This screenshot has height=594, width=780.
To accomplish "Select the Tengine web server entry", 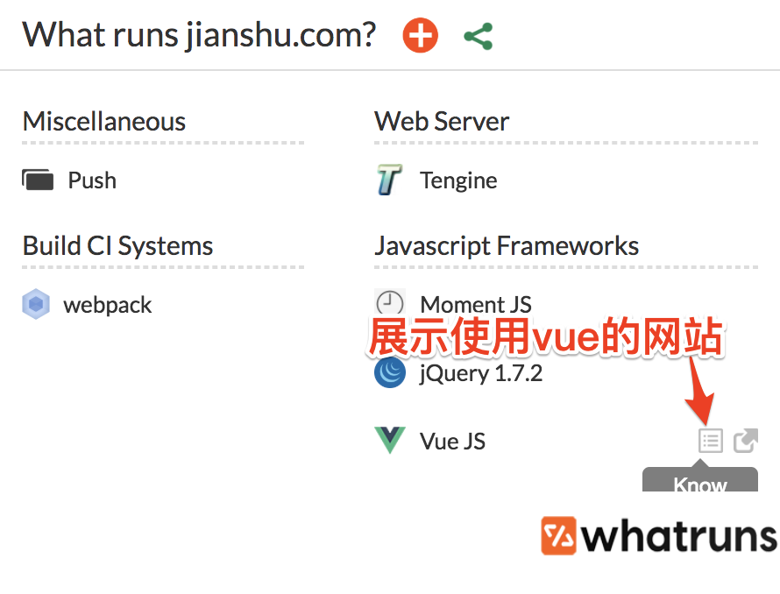I will point(436,180).
